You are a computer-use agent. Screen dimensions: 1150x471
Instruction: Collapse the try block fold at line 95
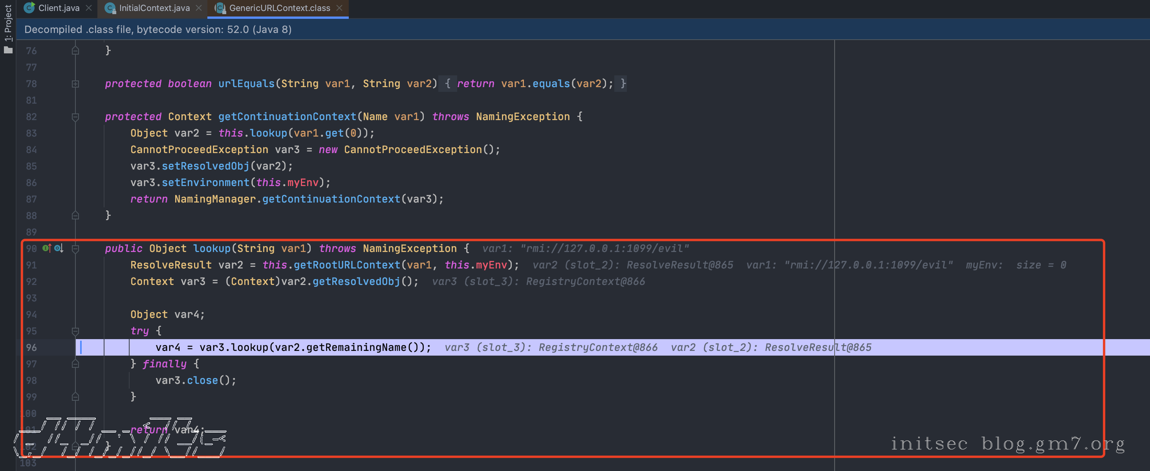point(75,331)
